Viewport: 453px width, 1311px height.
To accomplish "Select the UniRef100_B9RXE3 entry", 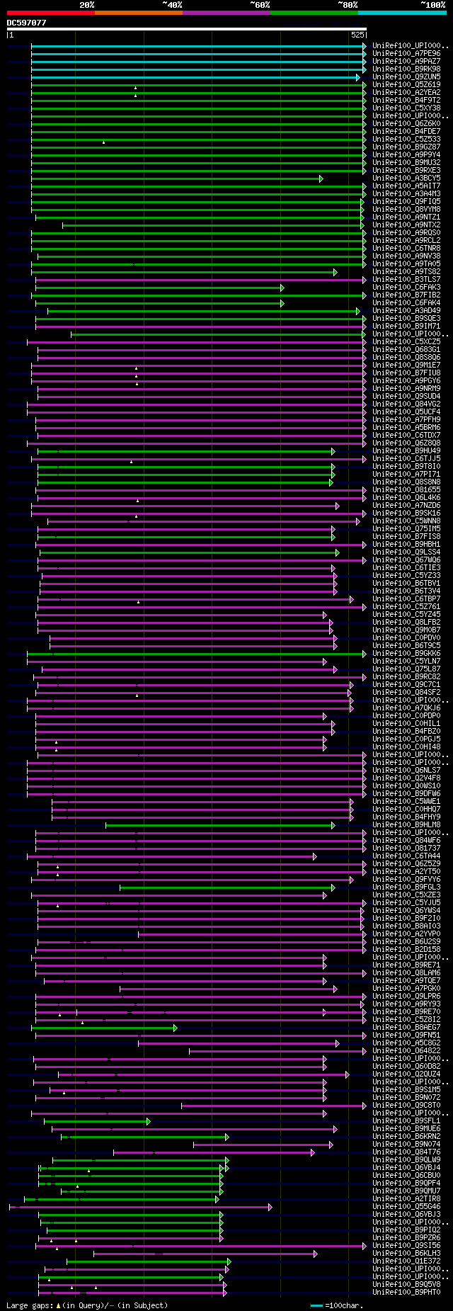I will pyautogui.click(x=406, y=171).
